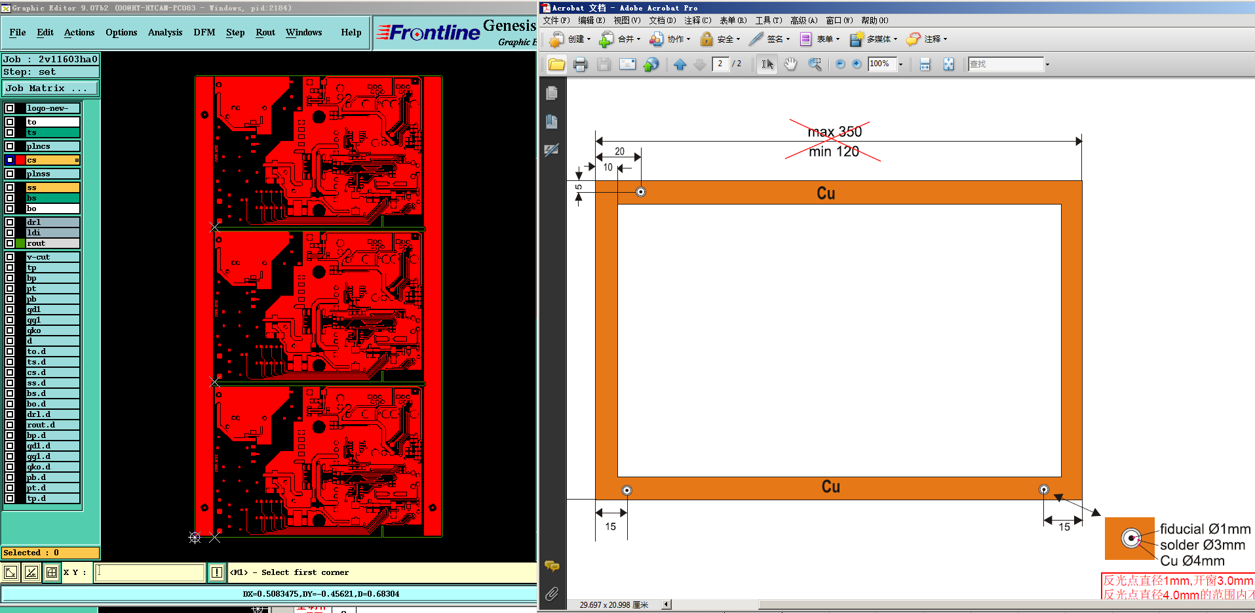Toggle the drl layer checkbox
The height and width of the screenshot is (613, 1255).
10,222
